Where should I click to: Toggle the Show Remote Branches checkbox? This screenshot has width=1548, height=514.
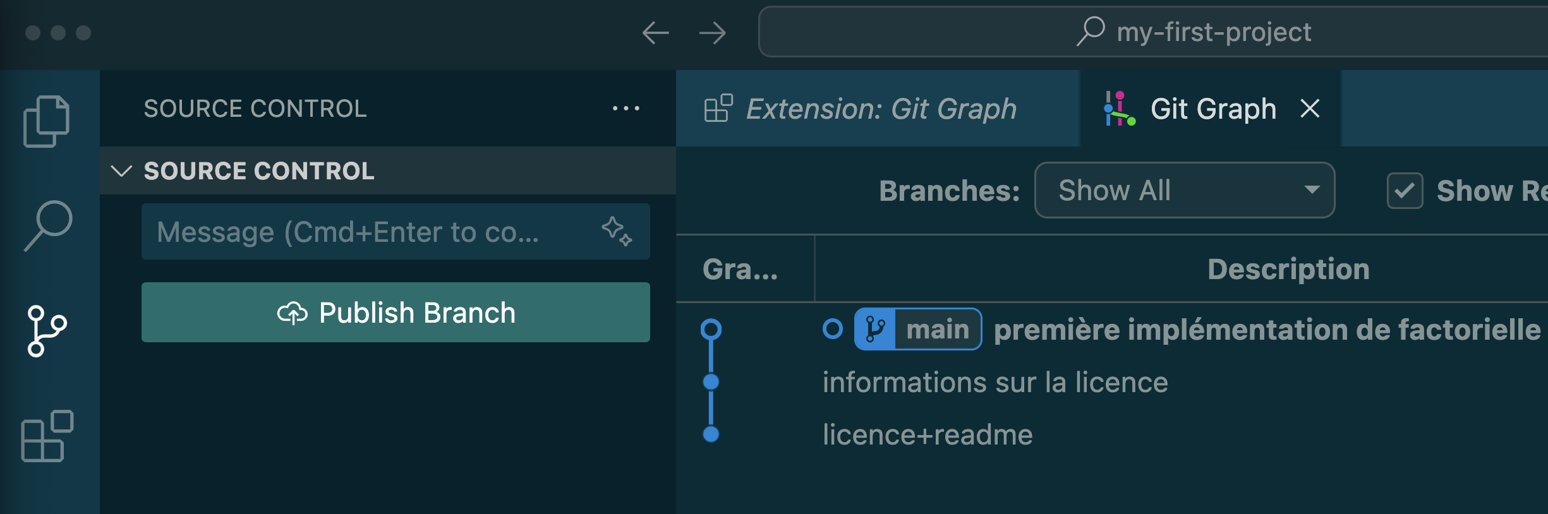point(1404,191)
